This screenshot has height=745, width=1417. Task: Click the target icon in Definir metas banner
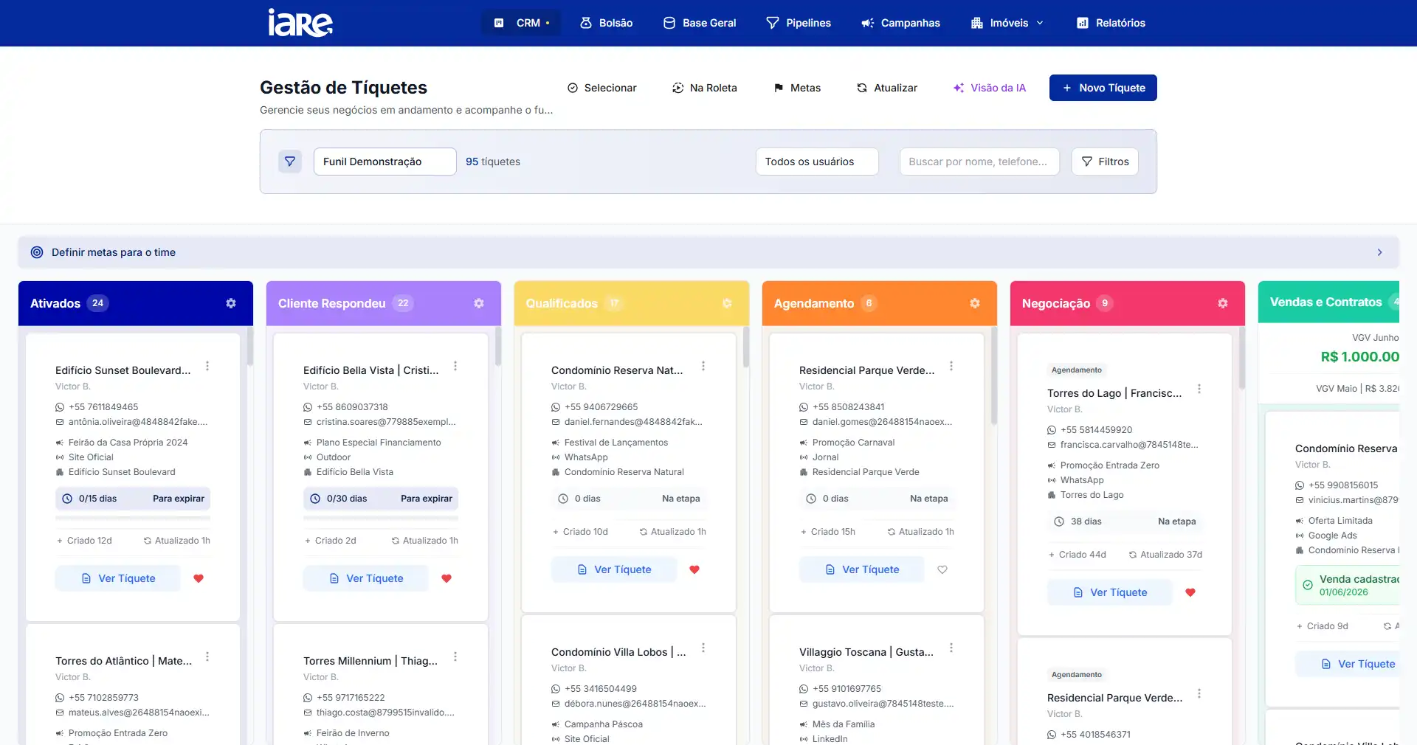pos(37,252)
